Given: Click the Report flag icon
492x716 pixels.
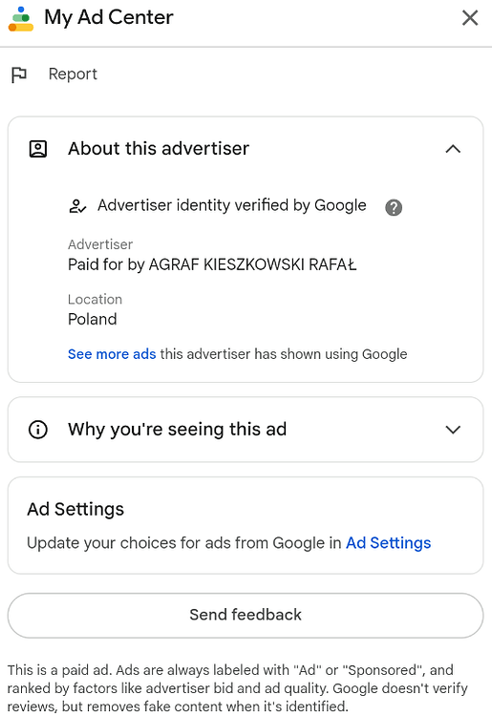Looking at the screenshot, I should point(19,74).
